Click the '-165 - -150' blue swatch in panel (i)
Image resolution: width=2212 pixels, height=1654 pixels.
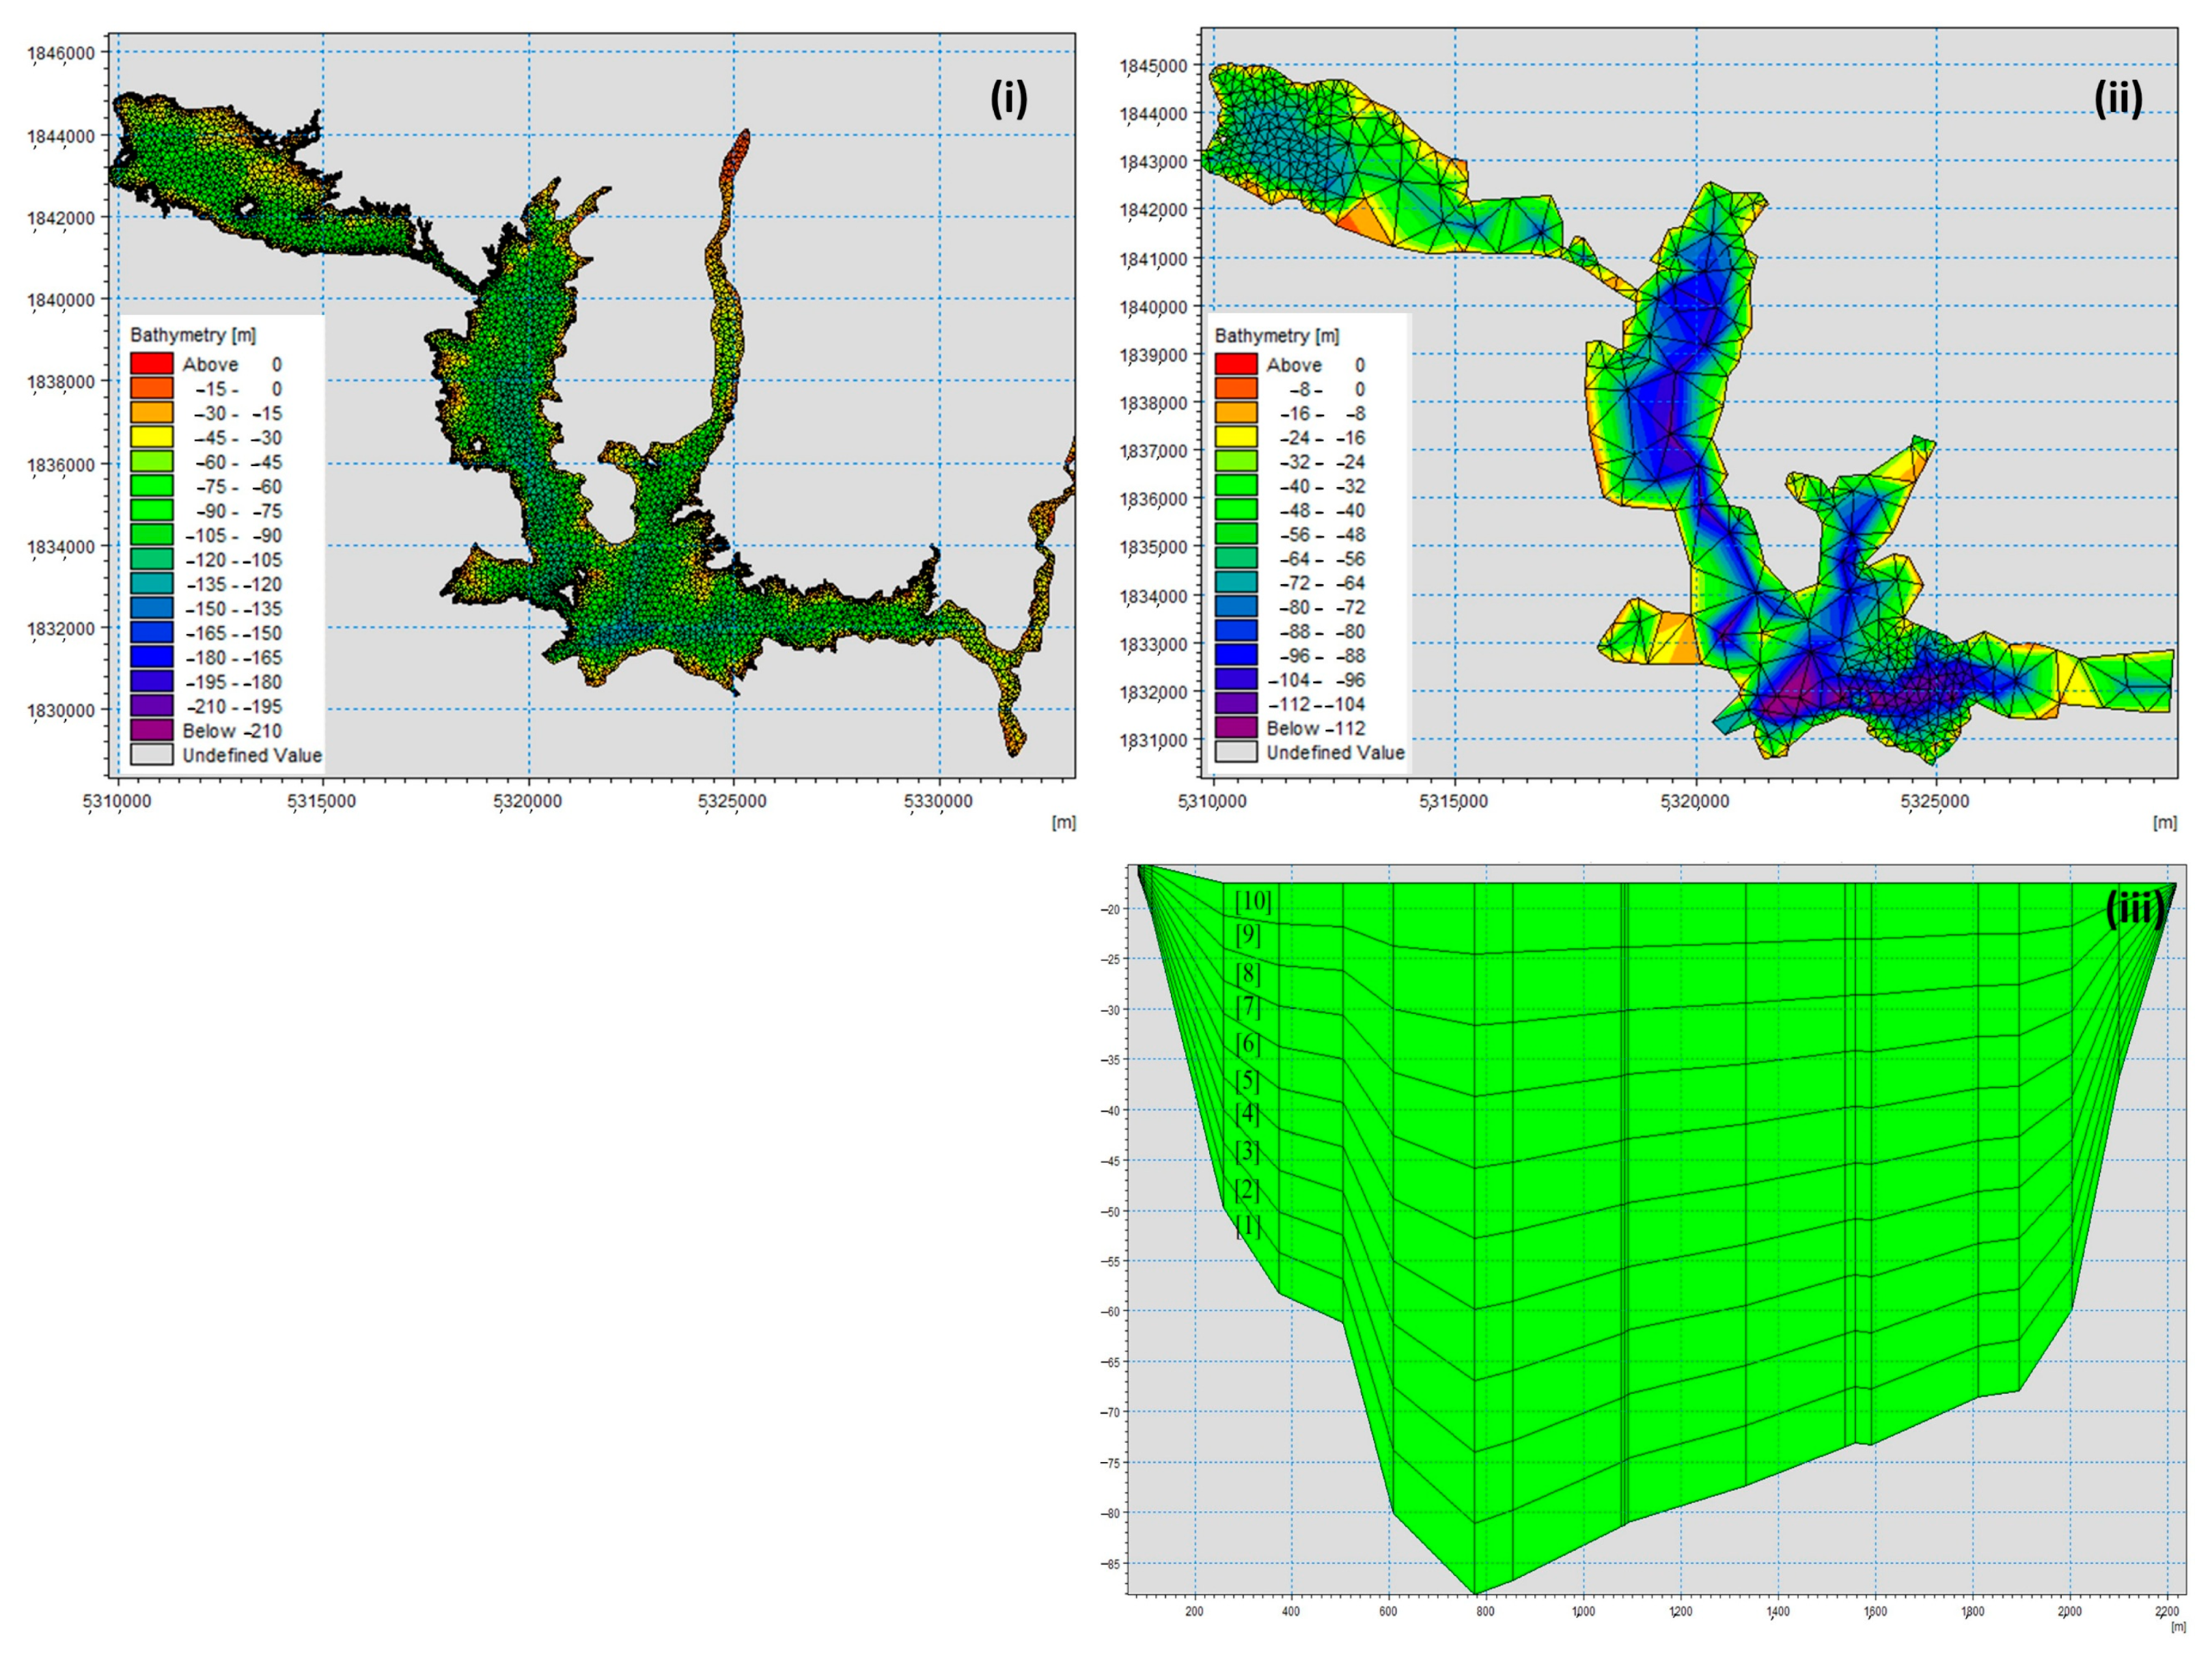[x=152, y=632]
